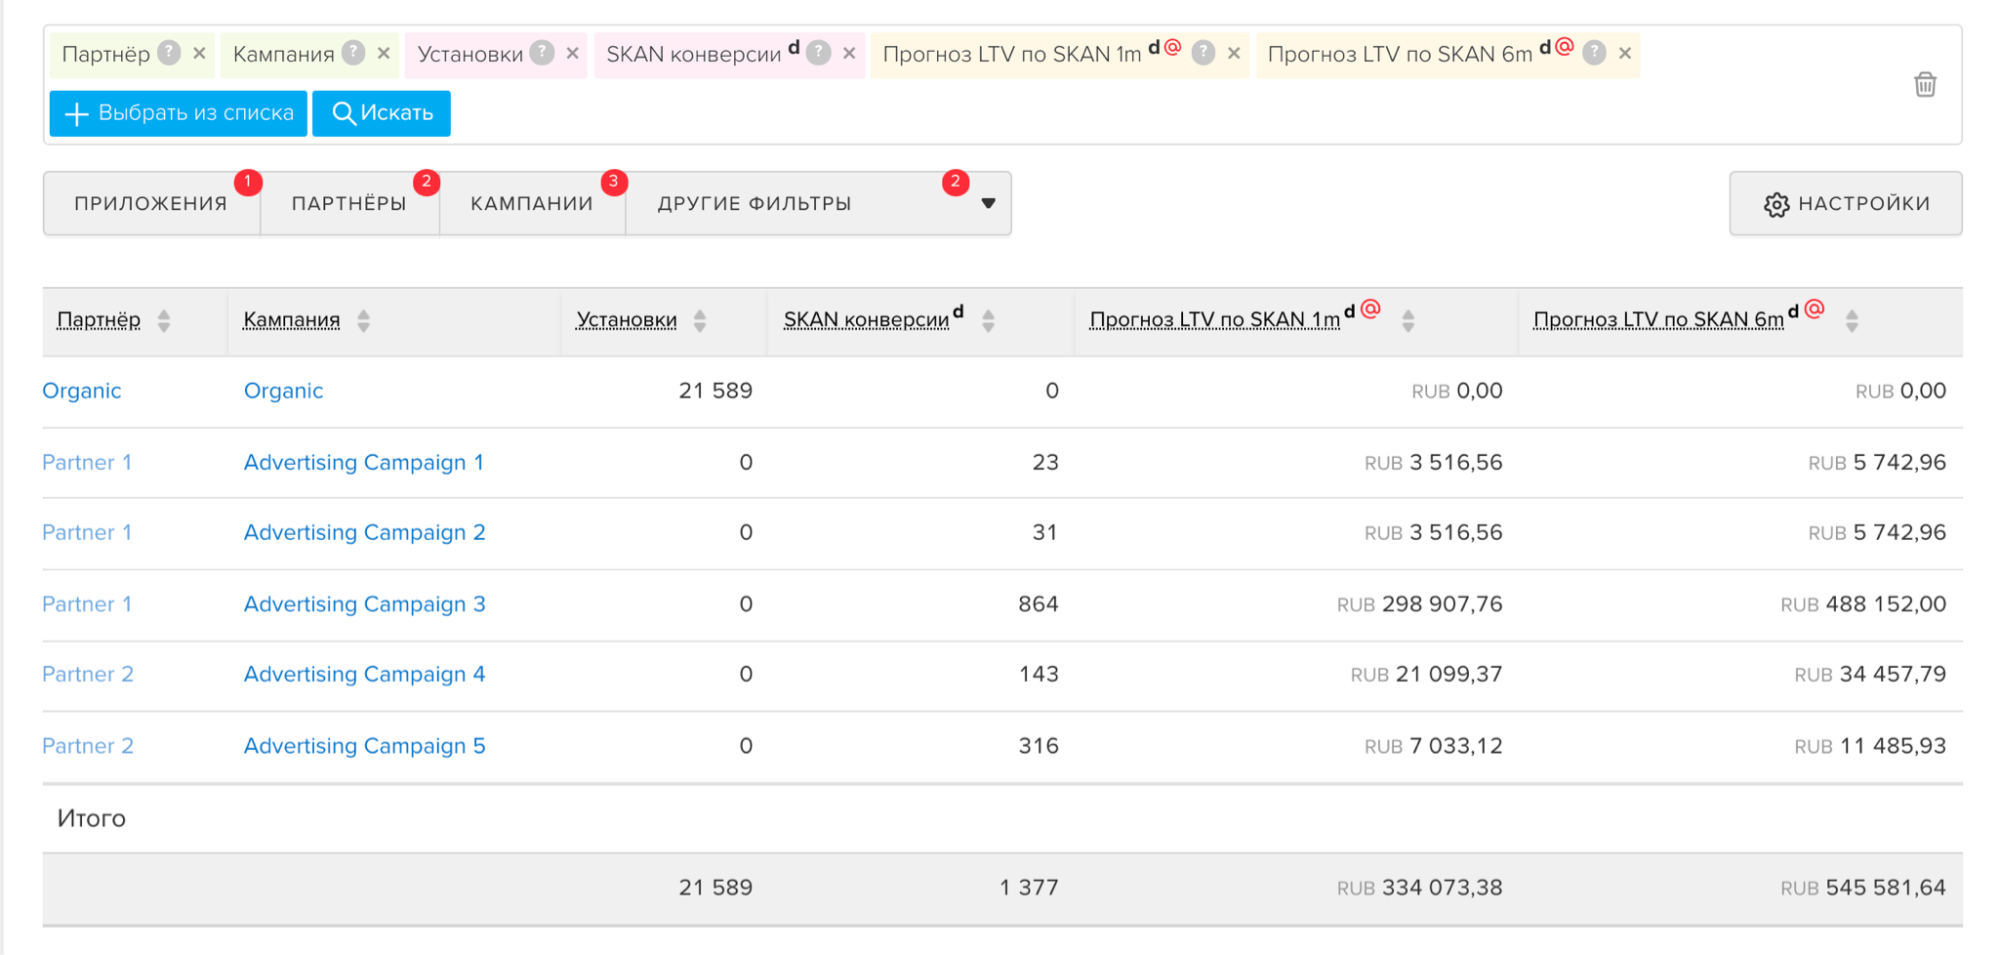This screenshot has height=955, width=1999.
Task: Open the Кампании filter tab
Action: tap(532, 203)
